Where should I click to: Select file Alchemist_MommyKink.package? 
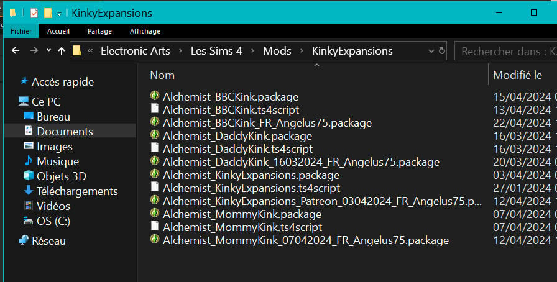242,214
